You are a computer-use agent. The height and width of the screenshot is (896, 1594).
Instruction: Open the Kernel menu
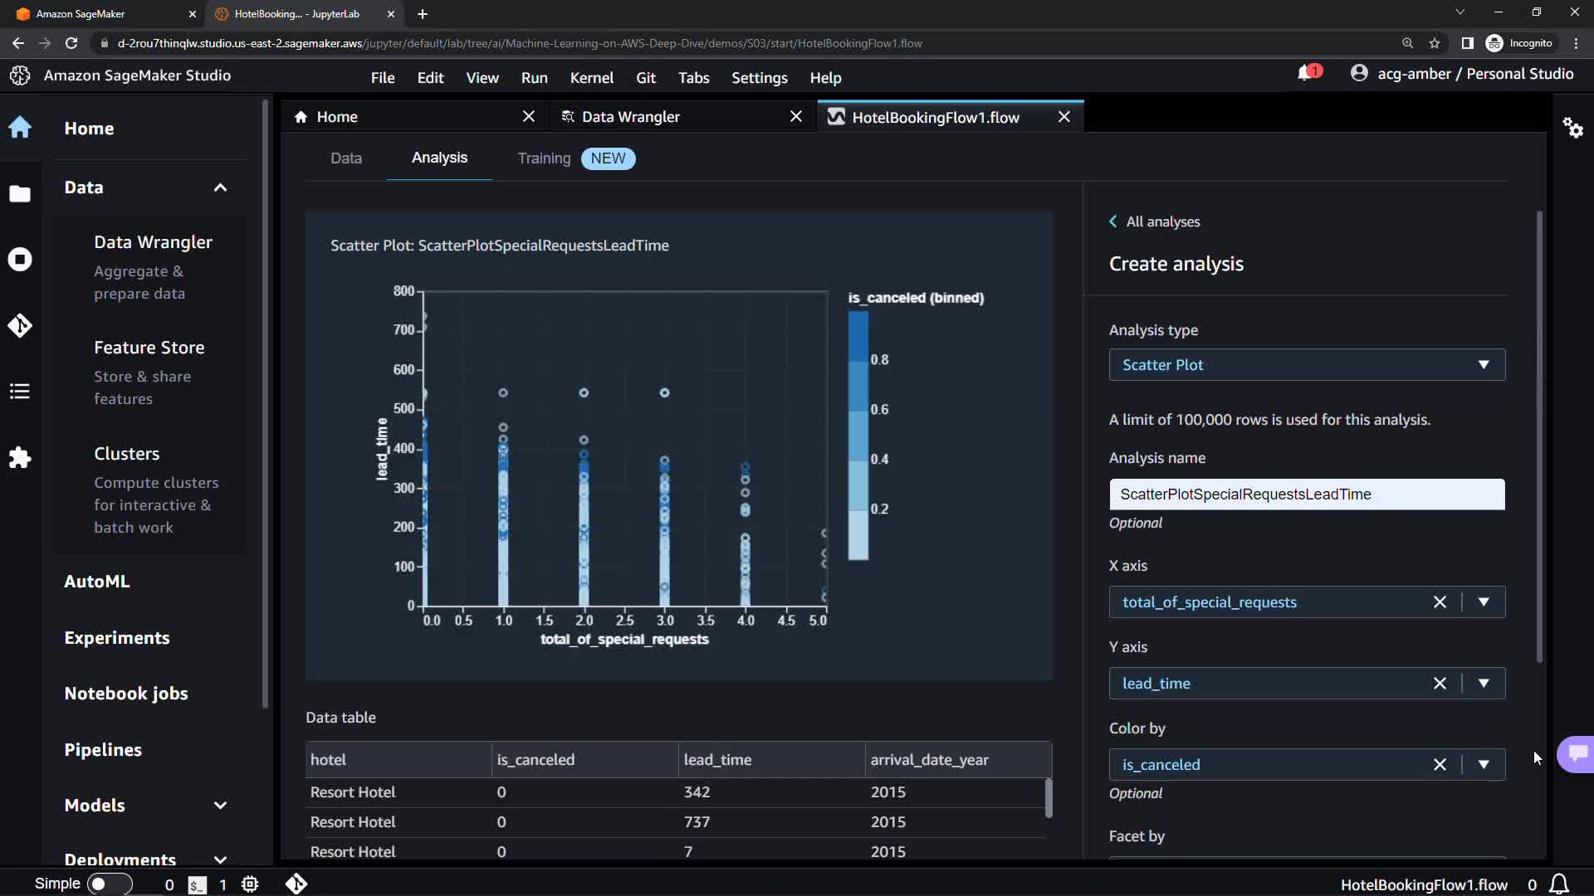pyautogui.click(x=591, y=78)
